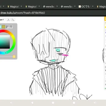Tap the volume up speaker icon in navigation bar

point(95,103)
